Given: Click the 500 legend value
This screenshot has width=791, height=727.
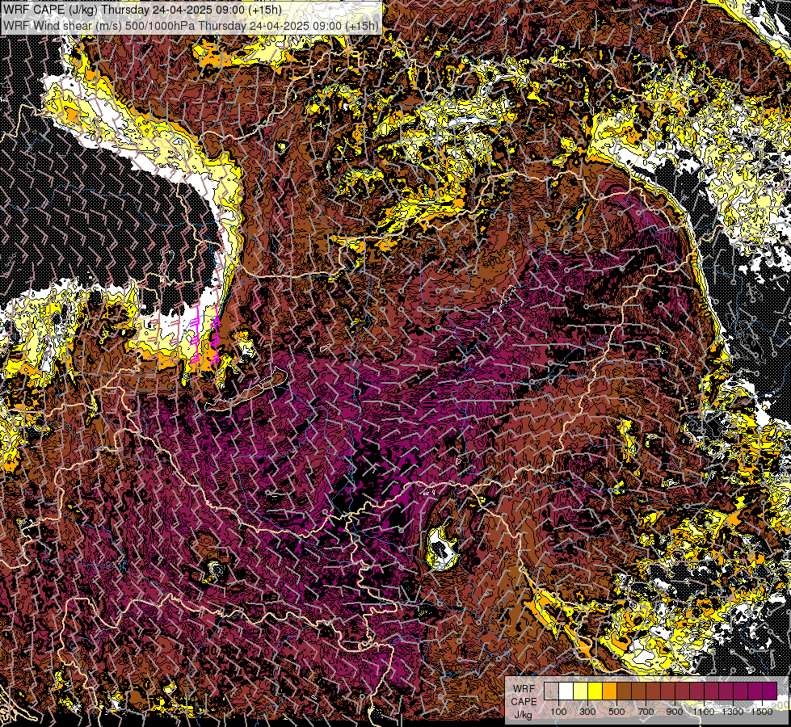Looking at the screenshot, I should coord(616,712).
